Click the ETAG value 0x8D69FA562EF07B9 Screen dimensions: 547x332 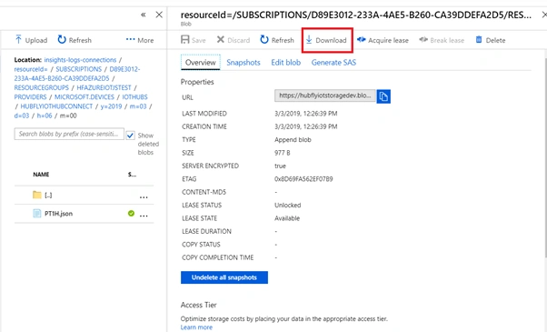pyautogui.click(x=303, y=179)
